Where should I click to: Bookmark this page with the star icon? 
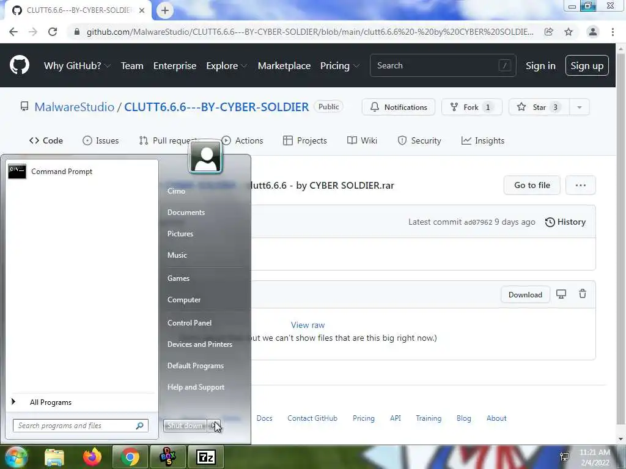[569, 32]
